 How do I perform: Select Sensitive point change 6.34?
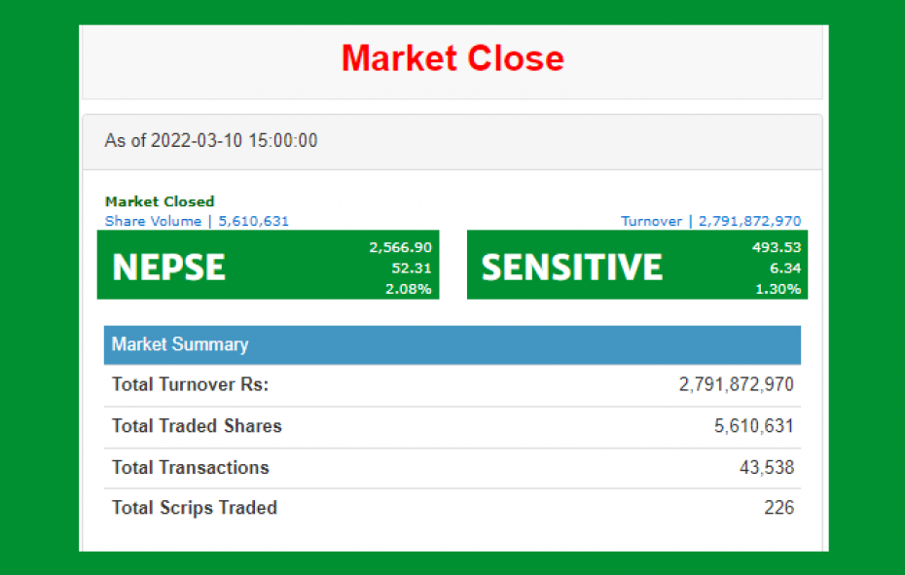coord(785,268)
